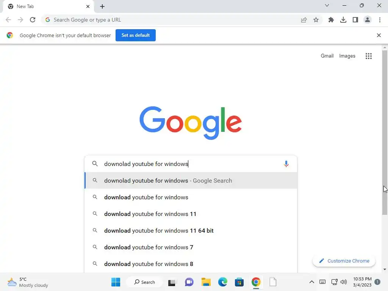Bookmark this tab with the star icon
Image resolution: width=388 pixels, height=291 pixels.
tap(316, 20)
